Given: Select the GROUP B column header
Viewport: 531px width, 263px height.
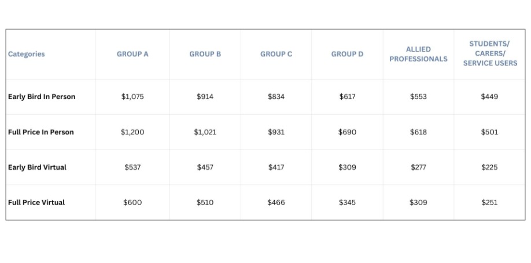Looking at the screenshot, I should [205, 54].
